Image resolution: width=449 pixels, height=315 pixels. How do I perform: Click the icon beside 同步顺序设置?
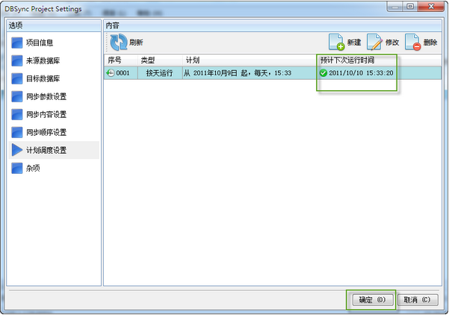17,132
